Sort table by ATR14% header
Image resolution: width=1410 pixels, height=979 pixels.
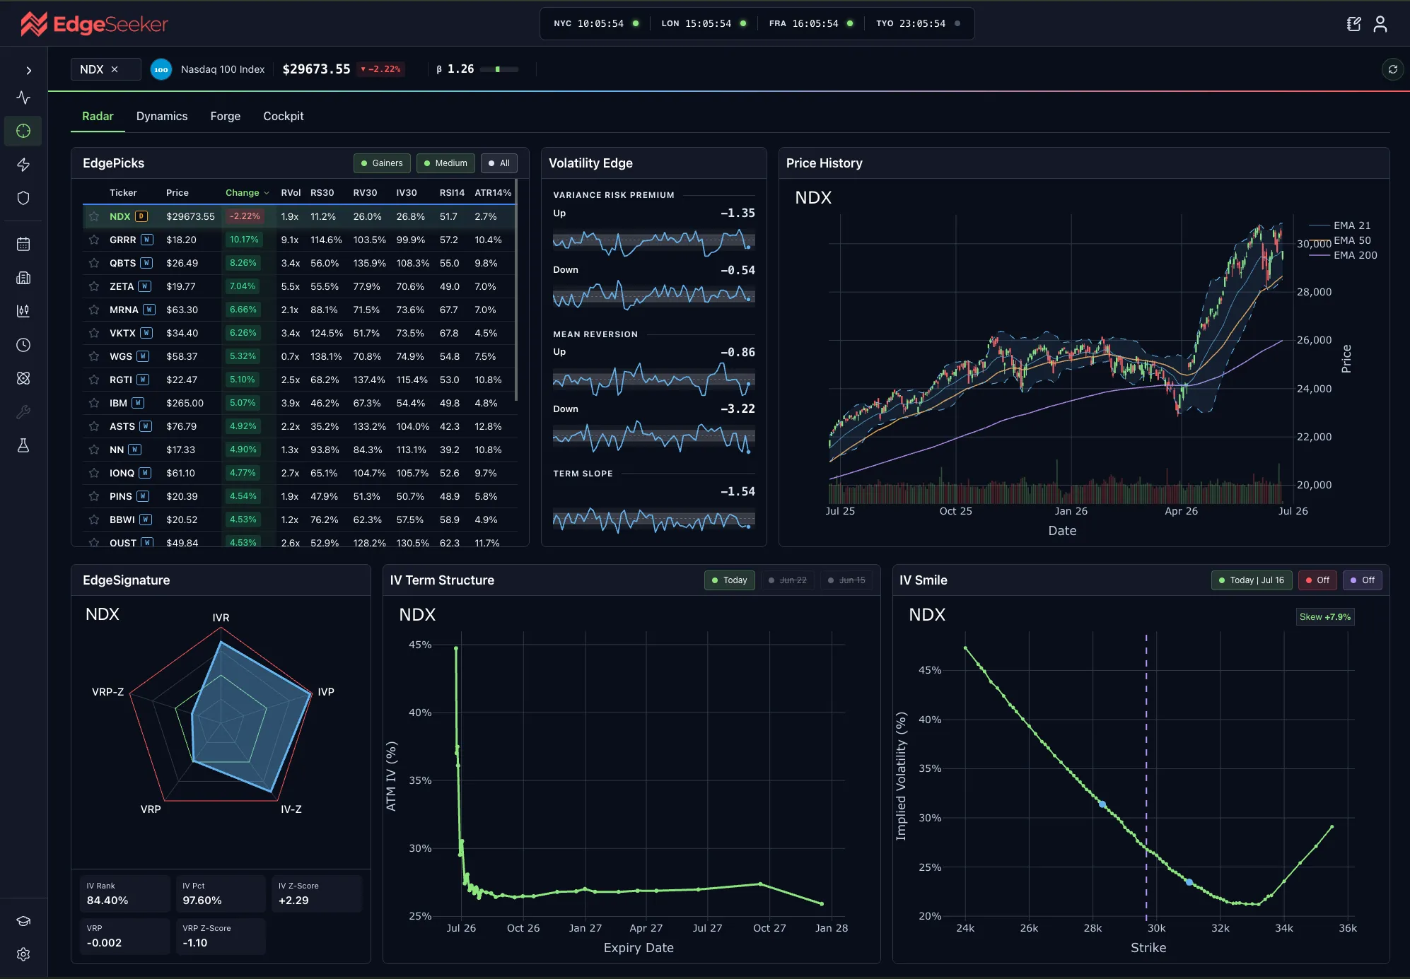493,193
